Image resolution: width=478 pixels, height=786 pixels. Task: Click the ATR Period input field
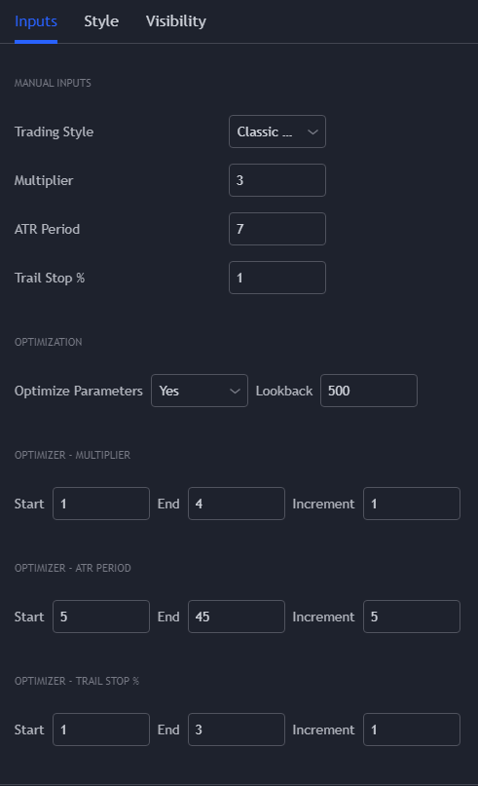point(277,229)
